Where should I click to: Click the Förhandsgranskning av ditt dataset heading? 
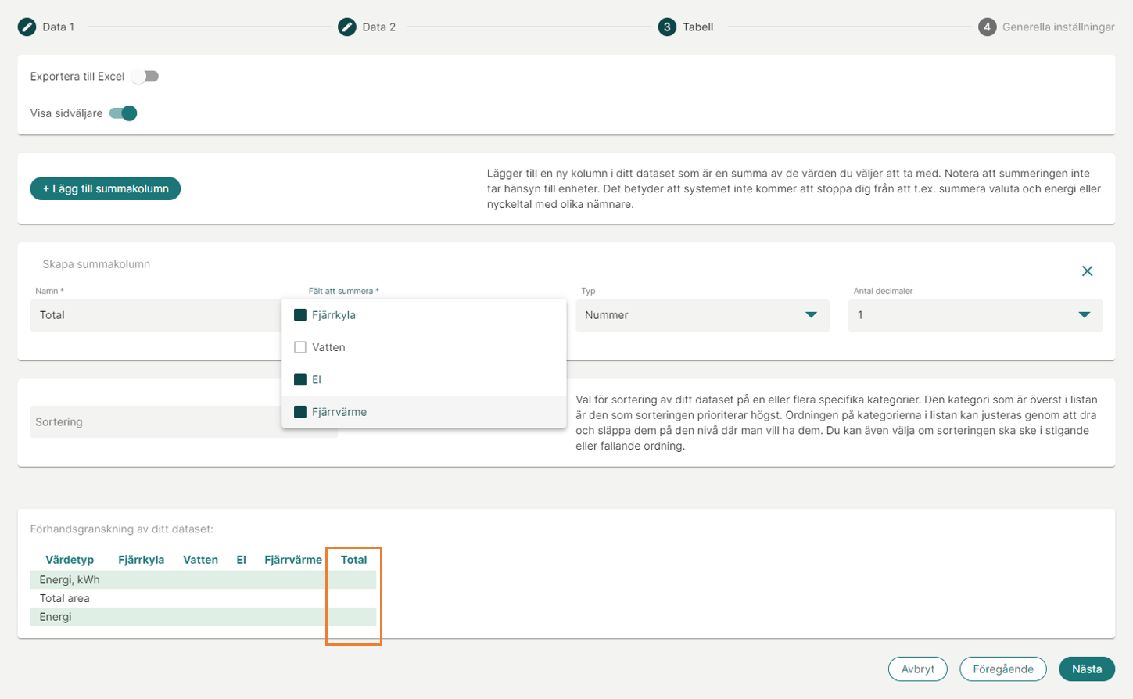pyautogui.click(x=121, y=529)
